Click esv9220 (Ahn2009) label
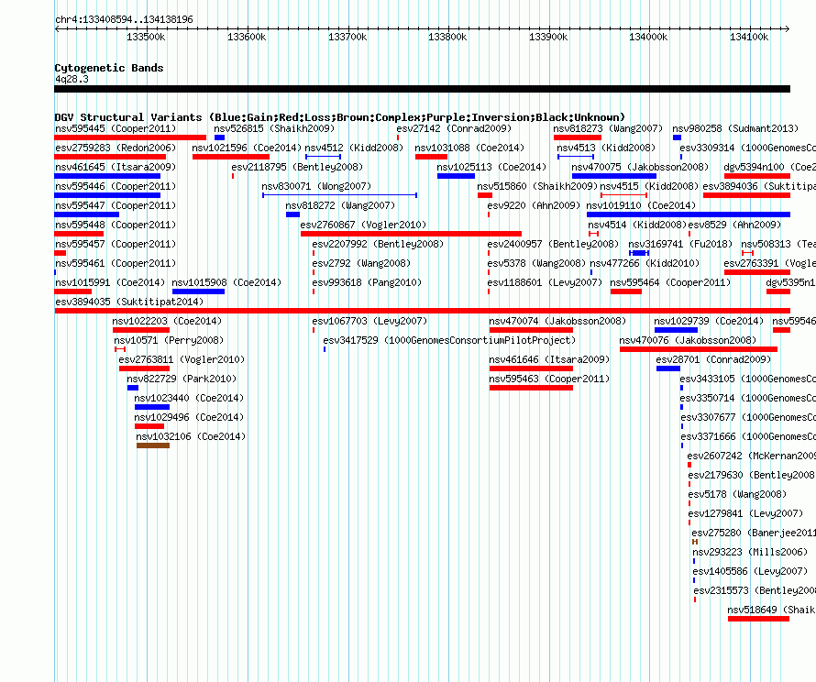Viewport: 816px width, 682px height. (534, 205)
